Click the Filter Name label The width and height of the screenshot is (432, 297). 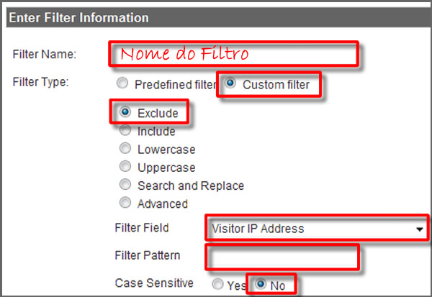pyautogui.click(x=45, y=54)
